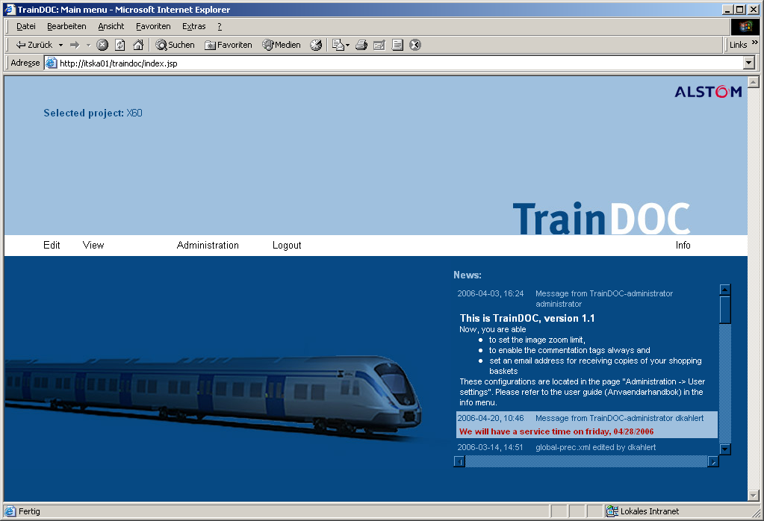Screen dimensions: 764x521
Task: Stop loading the page
Action: click(x=102, y=45)
